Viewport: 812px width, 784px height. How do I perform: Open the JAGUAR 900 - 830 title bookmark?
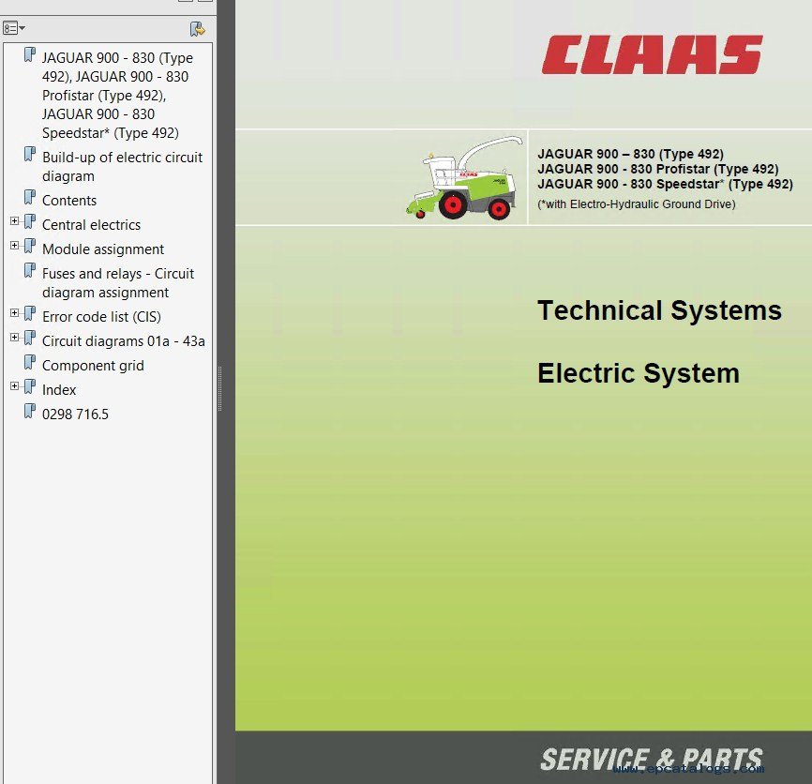[117, 96]
